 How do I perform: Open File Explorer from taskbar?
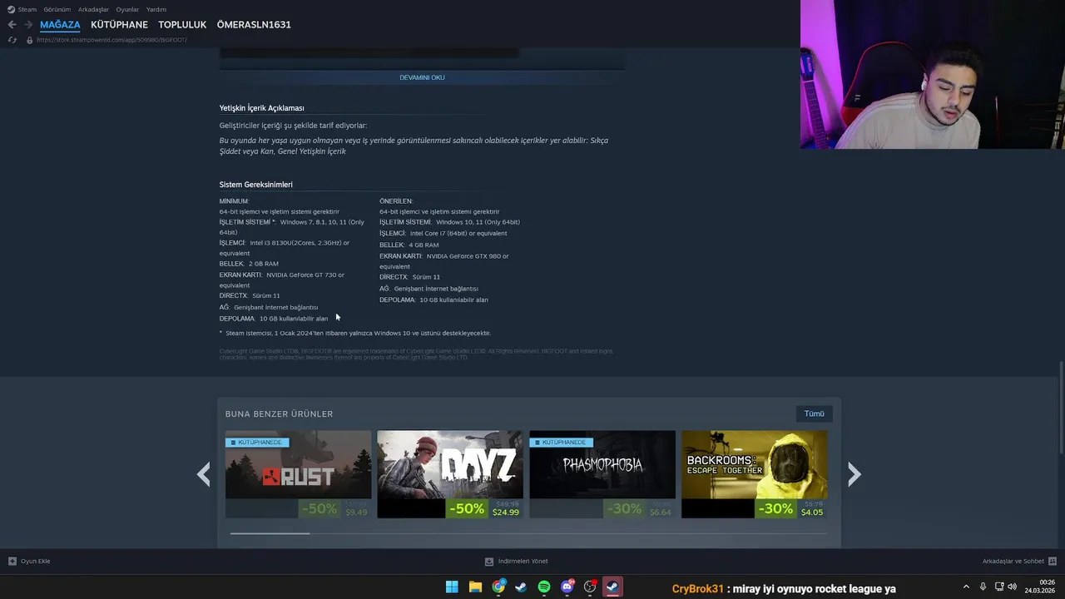click(475, 587)
